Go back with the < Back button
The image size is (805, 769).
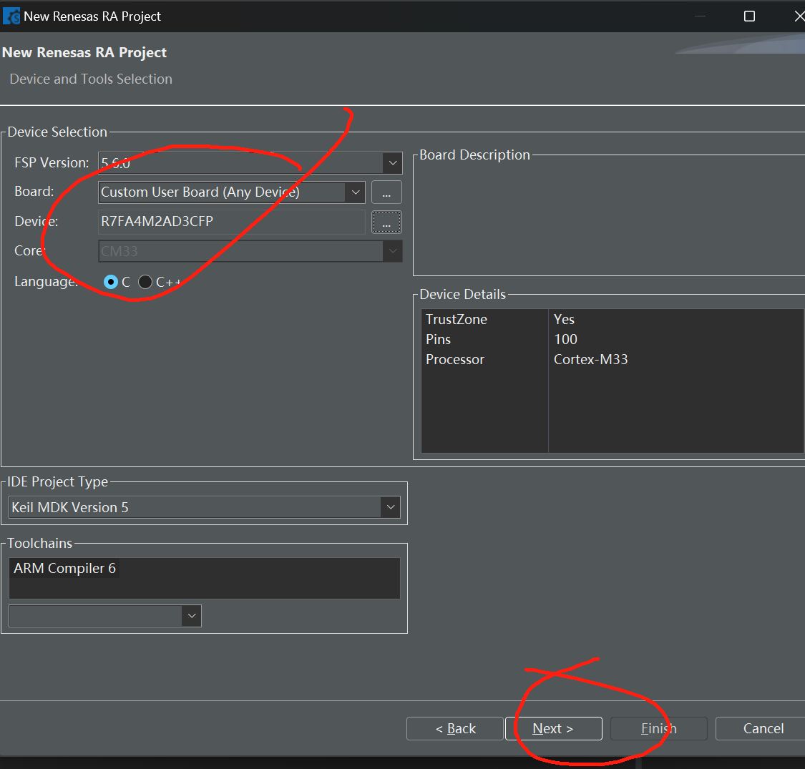pyautogui.click(x=455, y=728)
